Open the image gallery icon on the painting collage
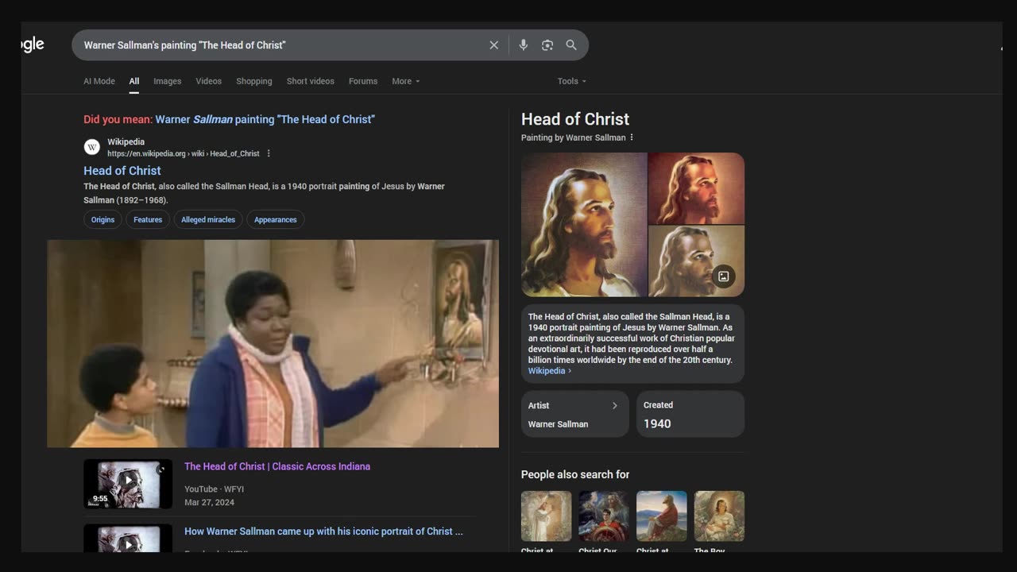 [724, 276]
